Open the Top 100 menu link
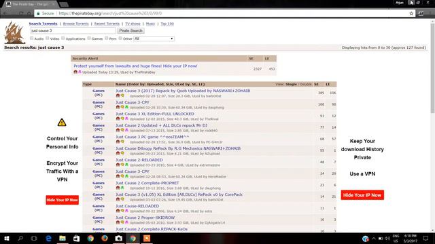 (x=167, y=24)
